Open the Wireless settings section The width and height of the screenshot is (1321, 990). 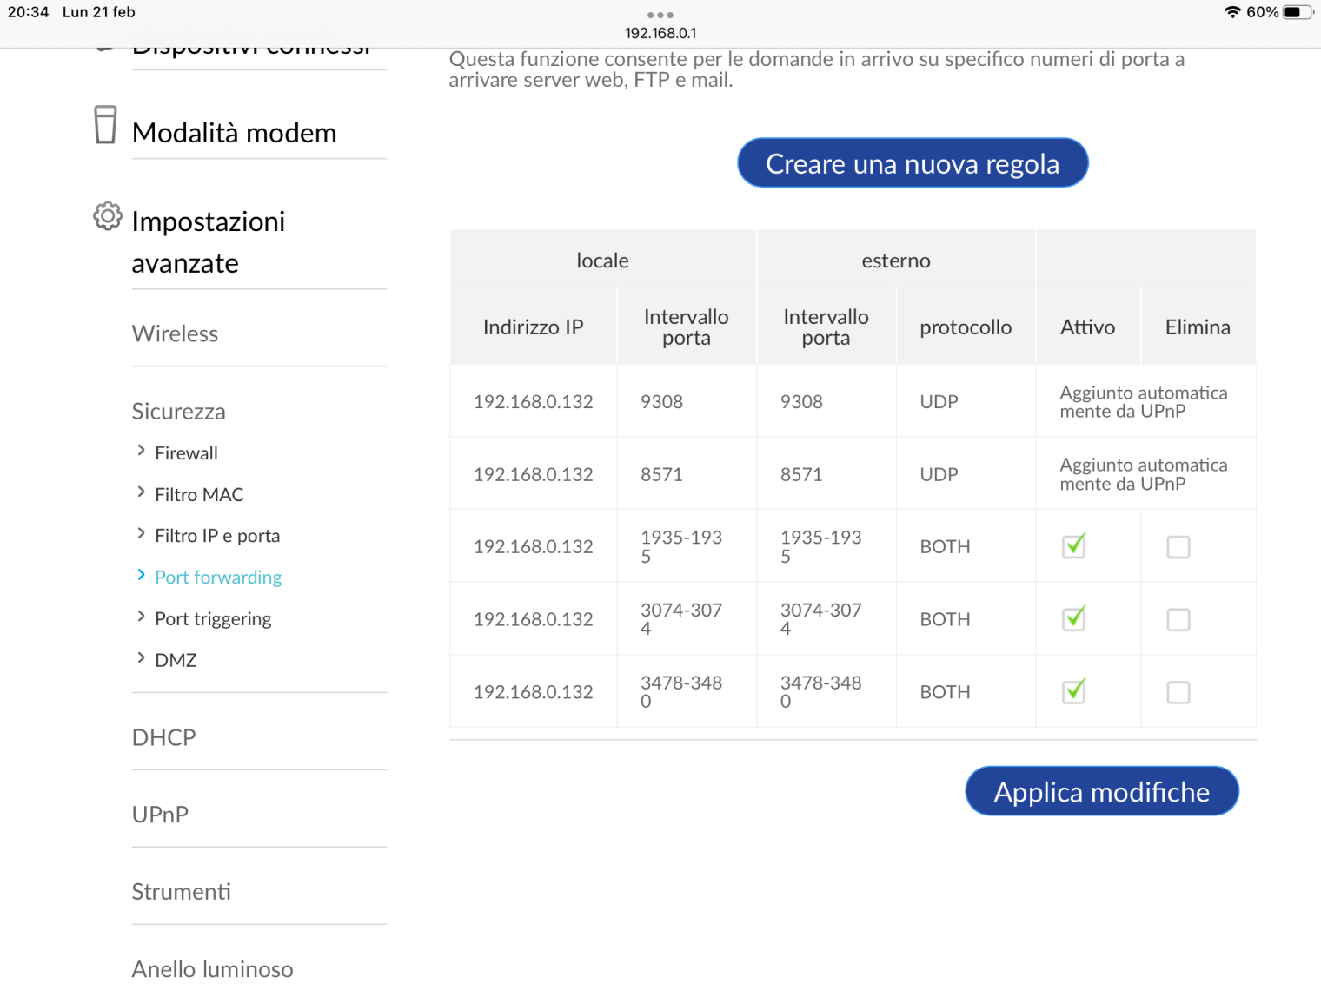(175, 334)
